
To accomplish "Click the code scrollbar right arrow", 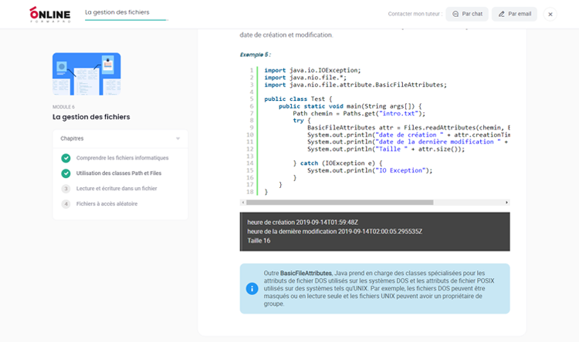I will [x=506, y=203].
